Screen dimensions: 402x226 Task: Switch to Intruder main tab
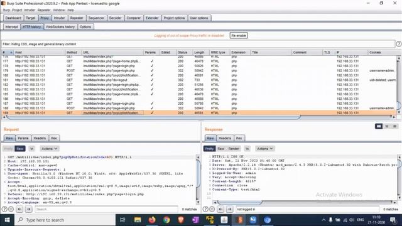click(x=59, y=18)
